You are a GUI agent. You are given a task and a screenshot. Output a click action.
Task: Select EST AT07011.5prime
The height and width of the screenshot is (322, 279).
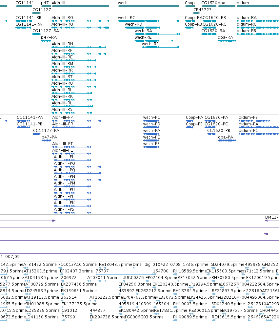click(x=104, y=278)
